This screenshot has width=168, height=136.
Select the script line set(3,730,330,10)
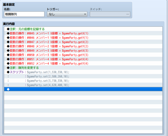pyautogui.click(x=83, y=80)
